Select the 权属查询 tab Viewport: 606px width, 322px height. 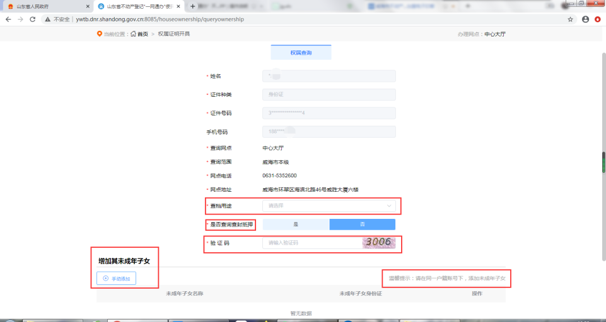301,53
